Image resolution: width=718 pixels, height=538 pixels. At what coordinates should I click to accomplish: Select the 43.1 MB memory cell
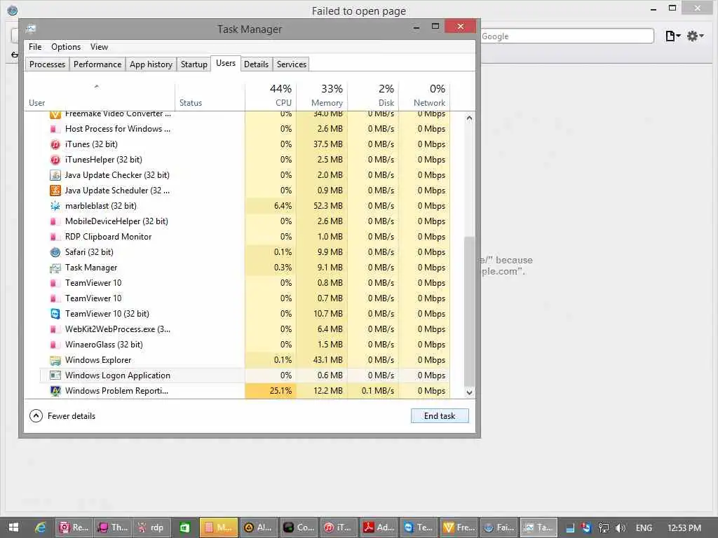pos(322,361)
